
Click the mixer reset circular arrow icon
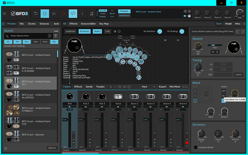120,87
